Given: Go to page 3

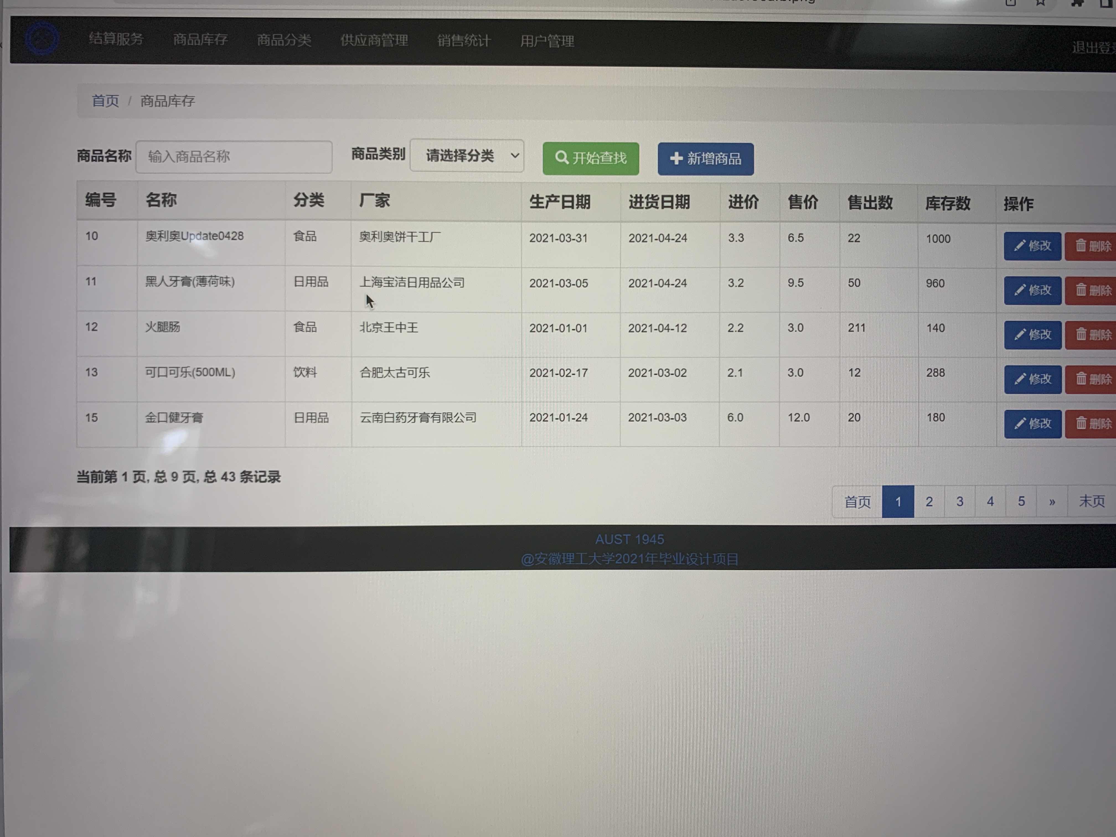Looking at the screenshot, I should (x=960, y=502).
